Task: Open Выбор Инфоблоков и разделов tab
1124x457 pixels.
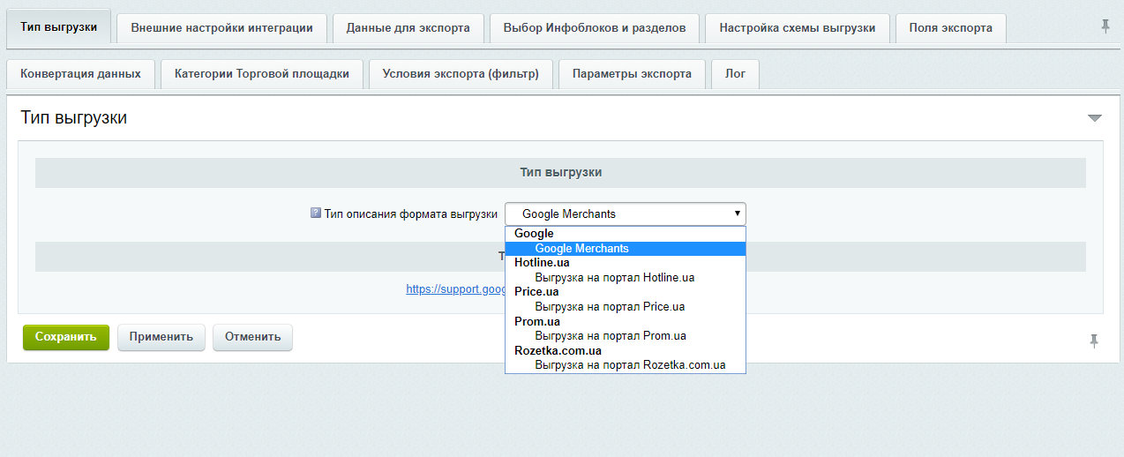Action: (x=595, y=27)
